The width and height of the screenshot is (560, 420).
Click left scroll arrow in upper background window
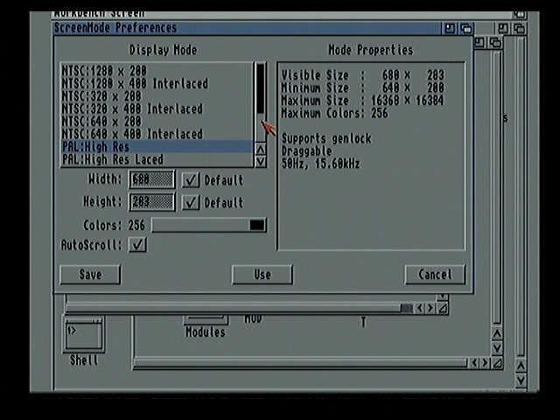[x=420, y=308]
